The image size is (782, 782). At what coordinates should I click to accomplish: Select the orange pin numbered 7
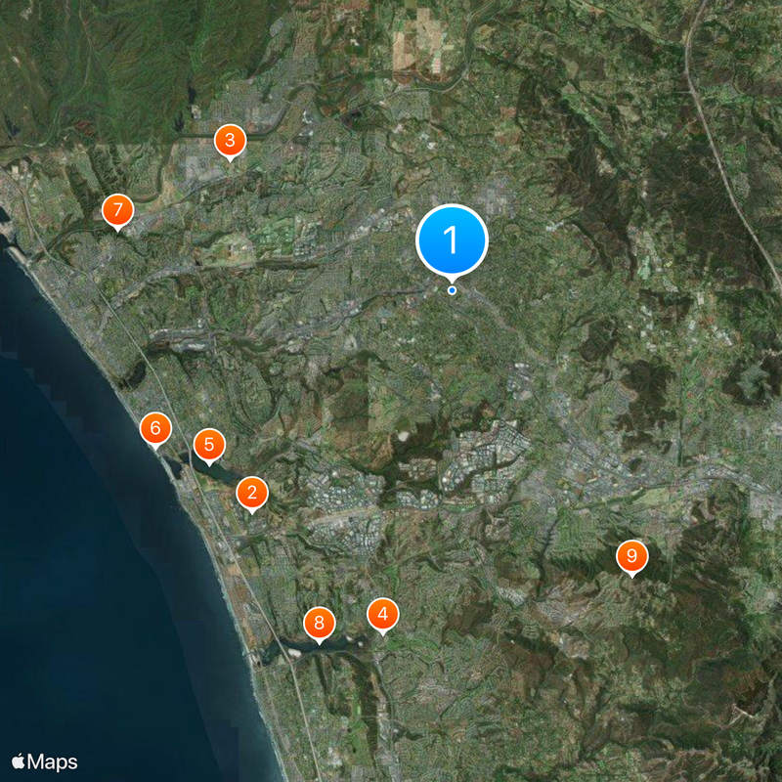pos(117,209)
